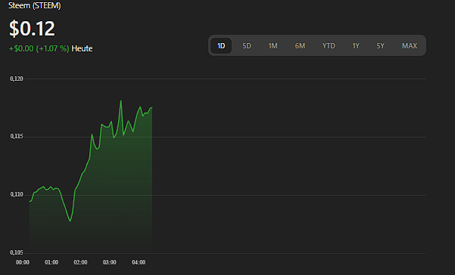Viewport: 455px width, 275px height.
Task: Select the MAX range tab
Action: (x=410, y=46)
